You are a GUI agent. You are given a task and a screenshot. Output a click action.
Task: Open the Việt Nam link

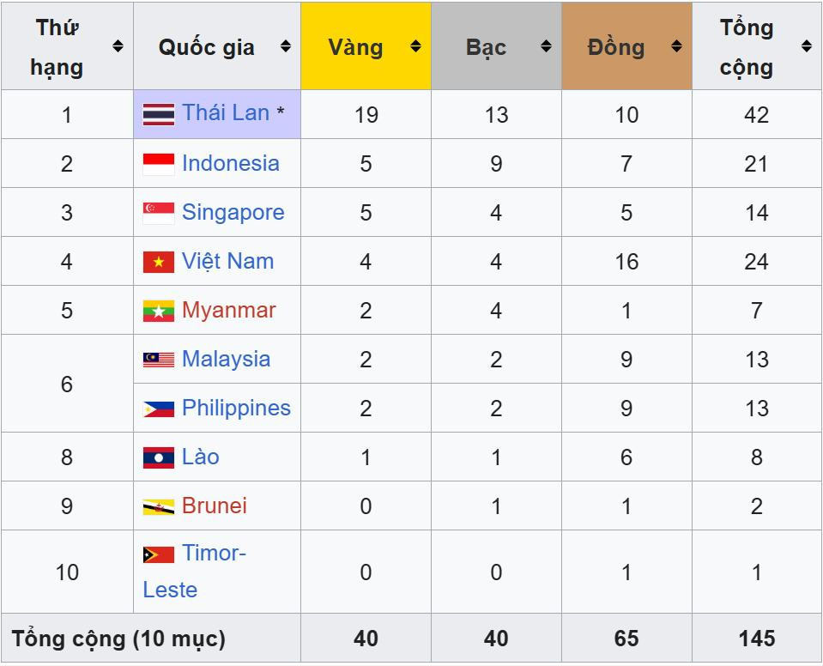[x=227, y=261]
